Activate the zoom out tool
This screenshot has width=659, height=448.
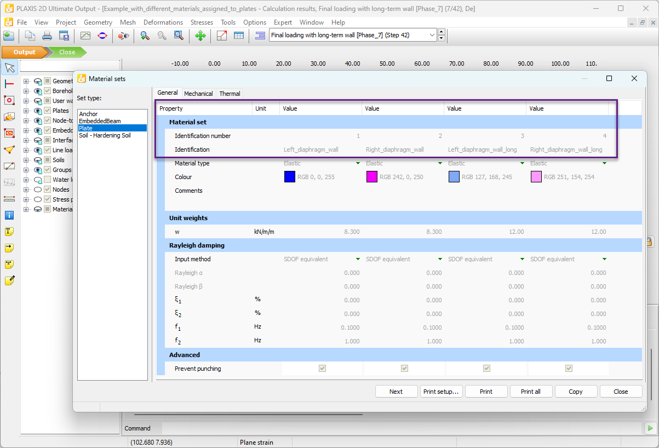click(x=162, y=35)
